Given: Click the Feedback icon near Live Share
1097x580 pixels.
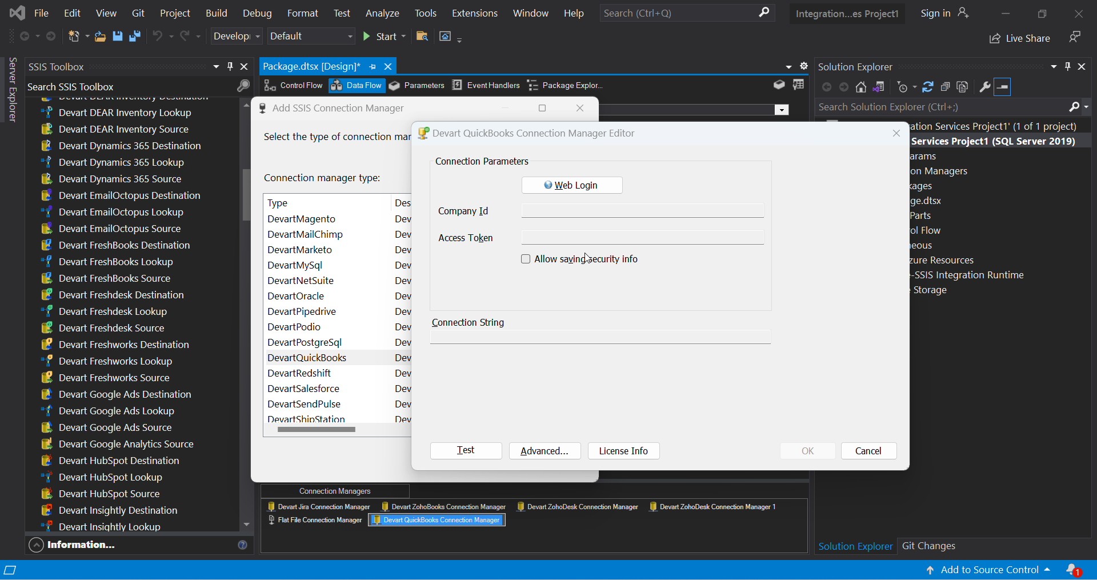Looking at the screenshot, I should click(x=1075, y=37).
